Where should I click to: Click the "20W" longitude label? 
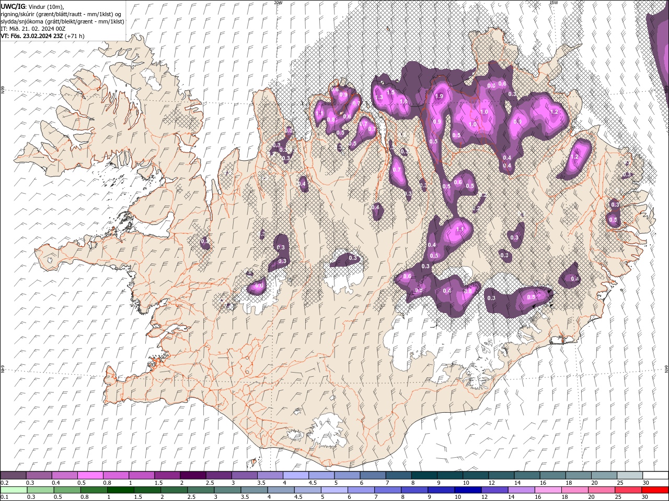[278, 3]
